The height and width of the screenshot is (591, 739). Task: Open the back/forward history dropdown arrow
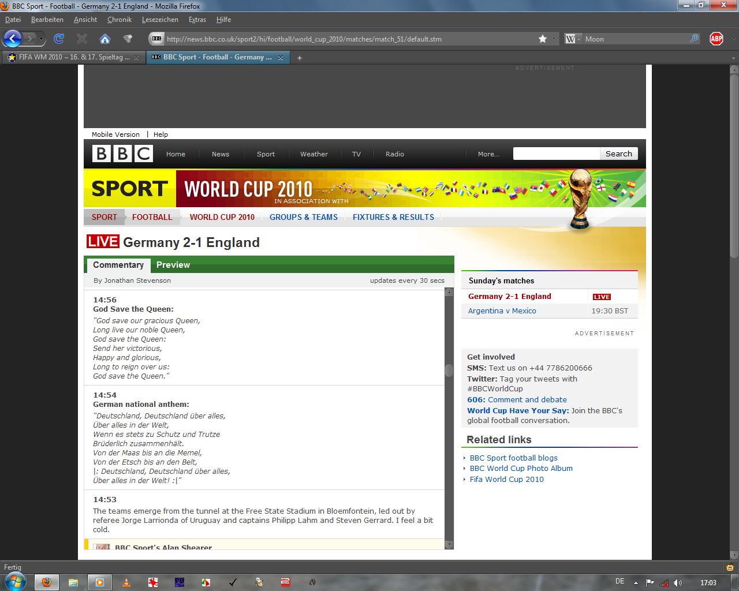(41, 39)
